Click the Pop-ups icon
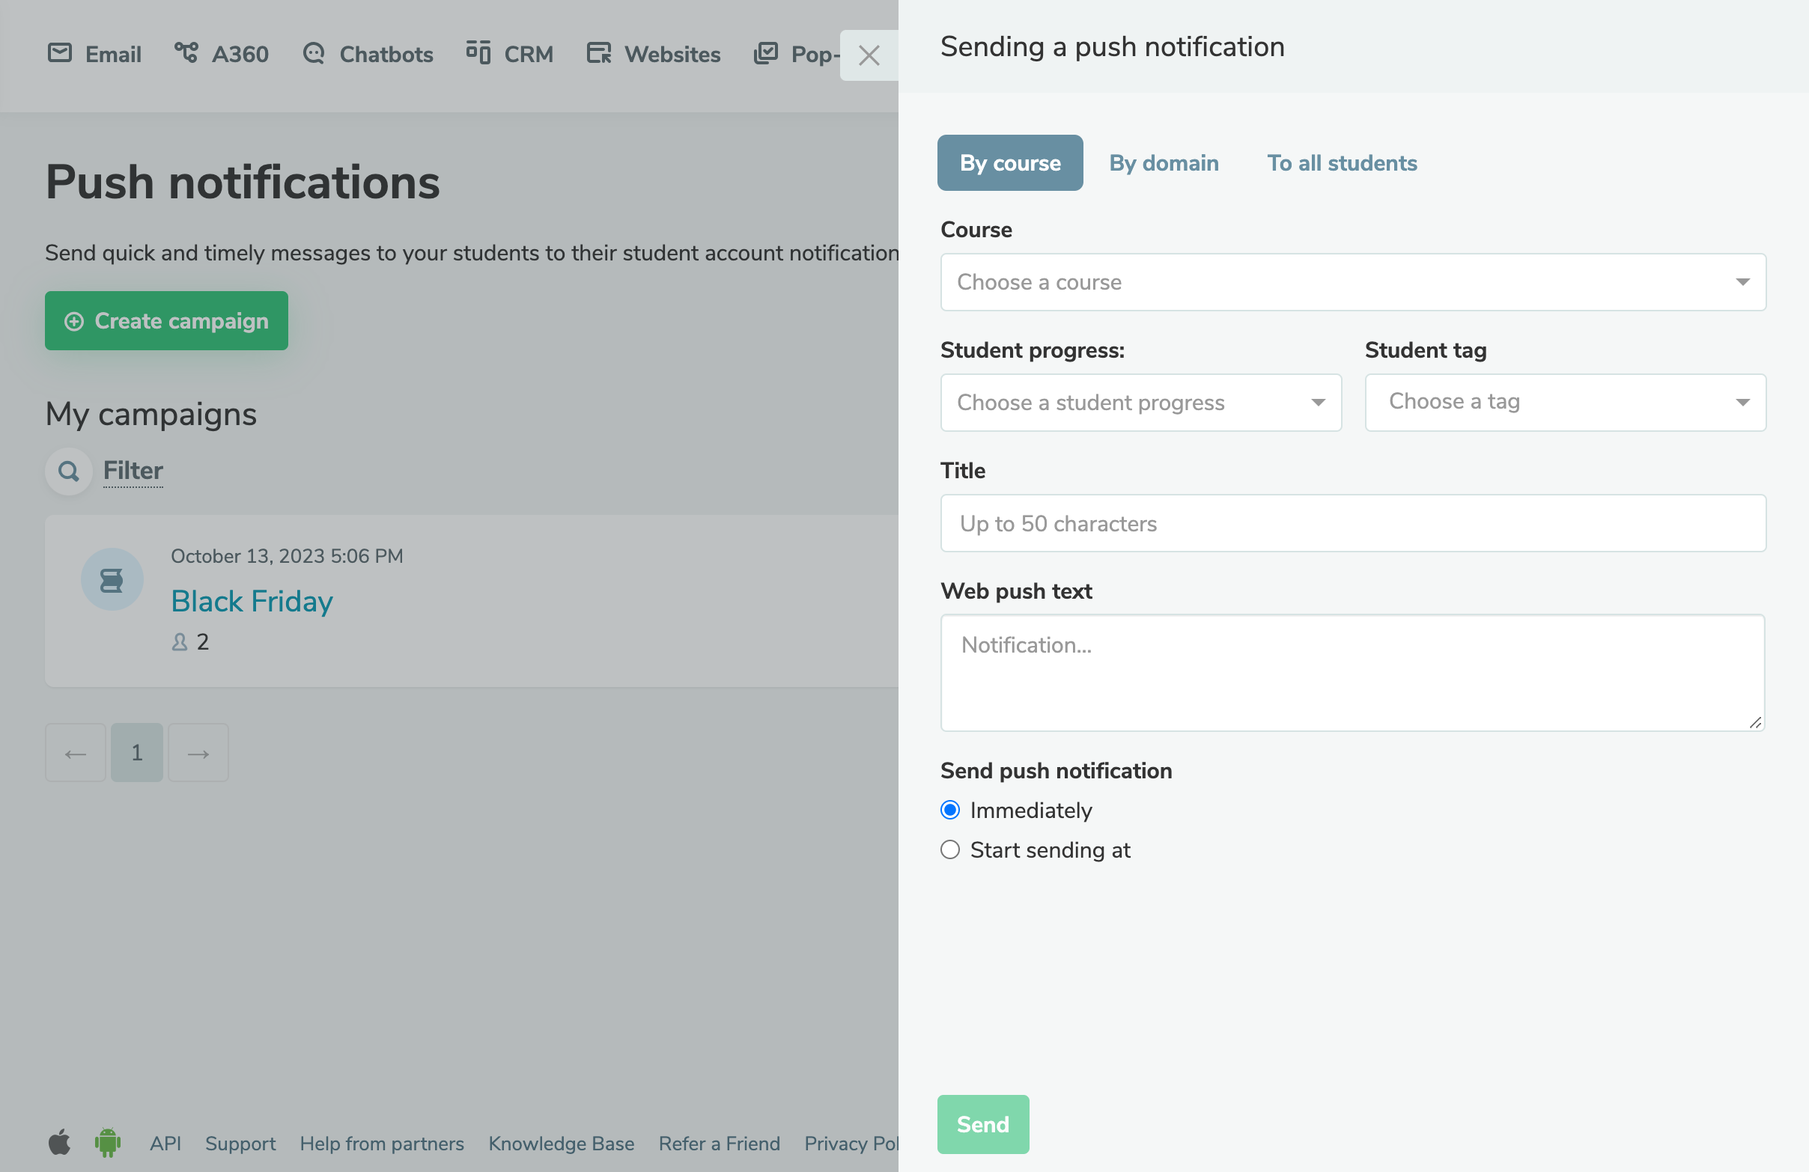The width and height of the screenshot is (1809, 1172). click(766, 54)
